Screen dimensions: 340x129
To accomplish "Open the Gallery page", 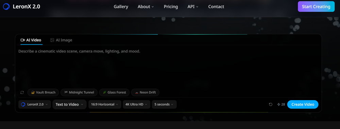I will point(121,7).
